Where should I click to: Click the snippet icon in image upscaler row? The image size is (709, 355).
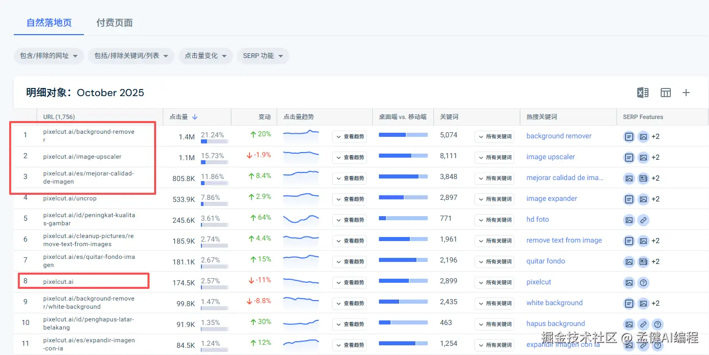coord(629,157)
